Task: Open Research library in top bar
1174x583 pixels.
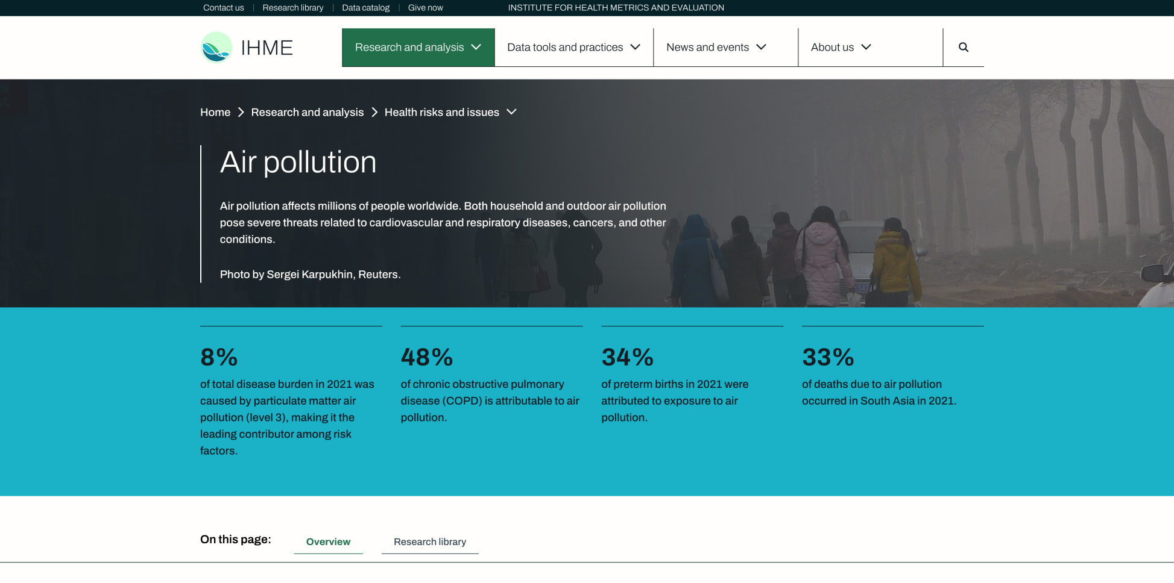Action: [x=292, y=8]
